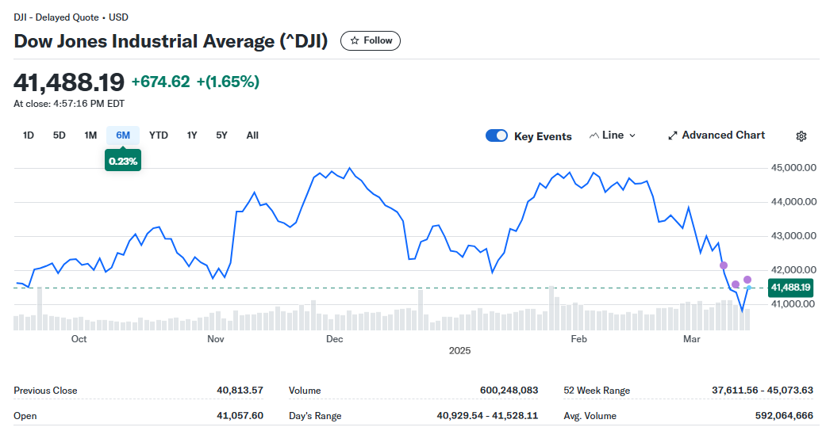
Task: Click the light blue last-price dot on chart line
Action: 748,288
